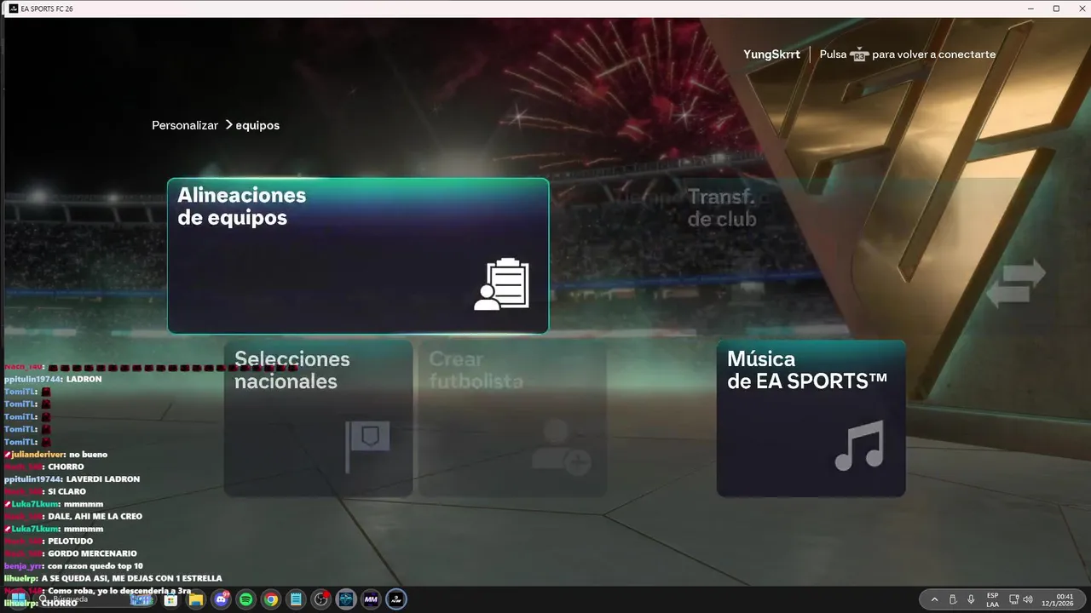Click the cube app icon on taskbar
1091x613 pixels.
coord(345,599)
